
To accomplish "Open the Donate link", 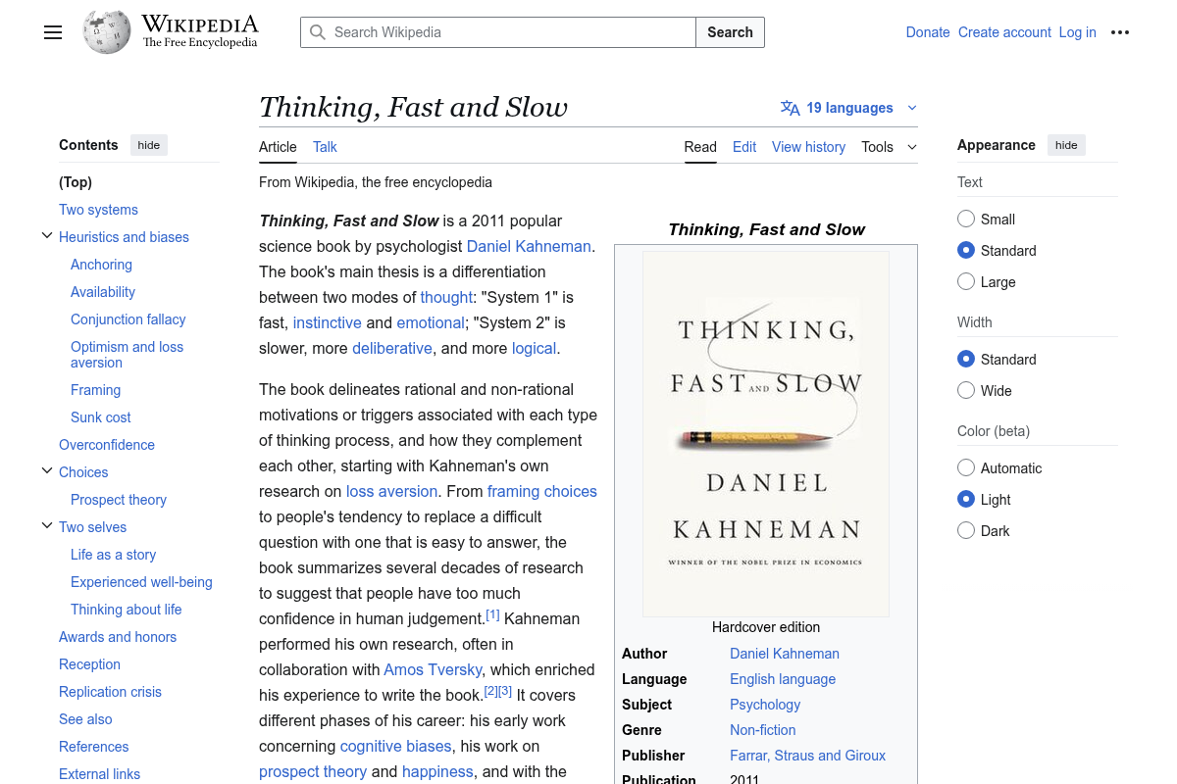I will 928,32.
